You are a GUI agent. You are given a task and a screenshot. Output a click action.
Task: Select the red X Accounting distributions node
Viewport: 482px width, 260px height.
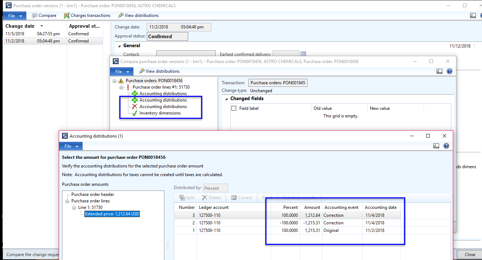[x=163, y=107]
